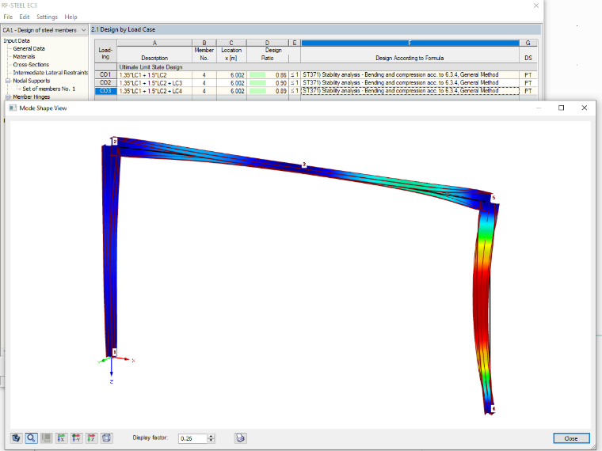602x451 pixels.
Task: Click CO1 stability analysis formula cell
Action: pos(410,75)
